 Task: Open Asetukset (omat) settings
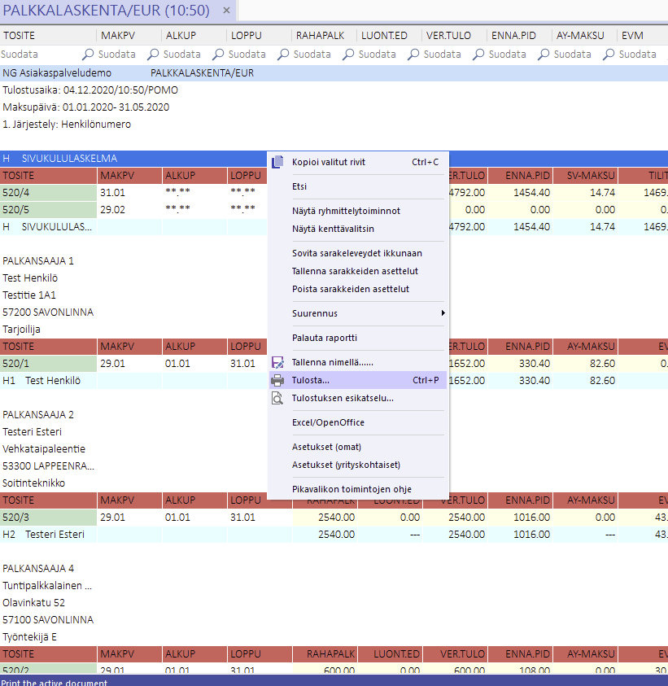pyautogui.click(x=326, y=447)
